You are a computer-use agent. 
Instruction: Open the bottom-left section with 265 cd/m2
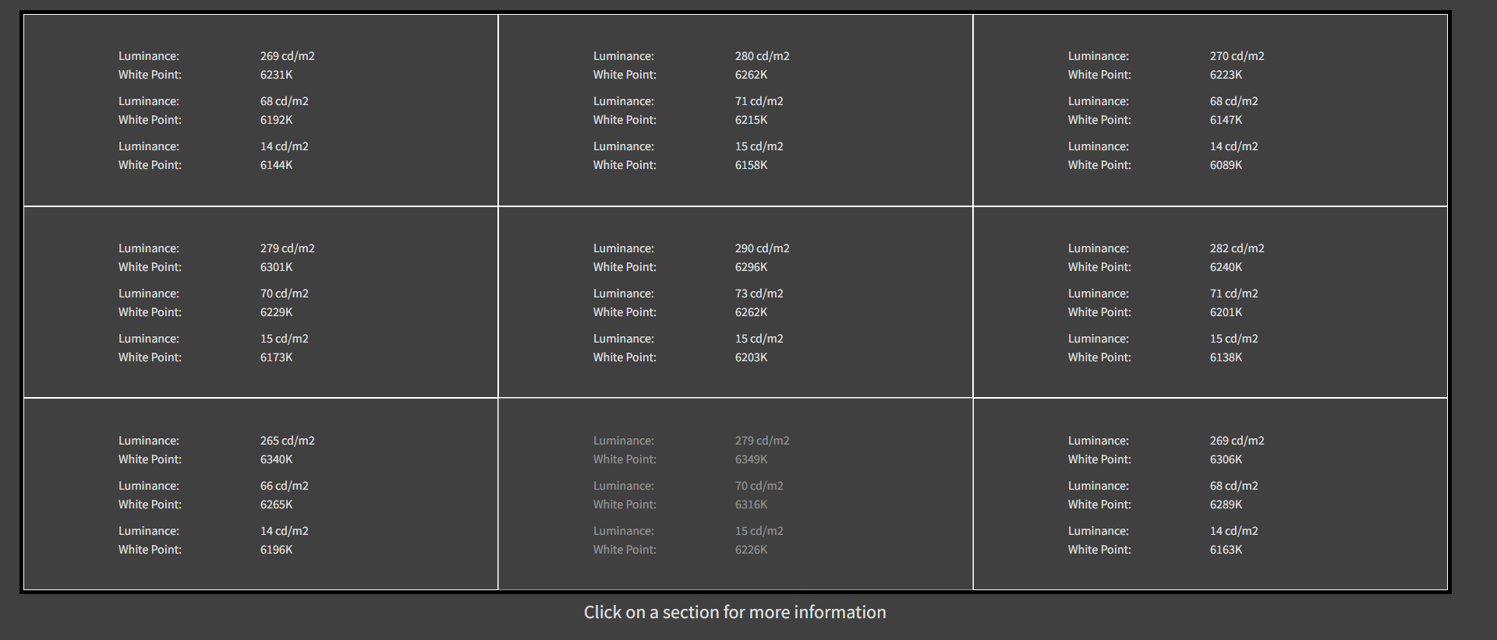click(x=260, y=494)
